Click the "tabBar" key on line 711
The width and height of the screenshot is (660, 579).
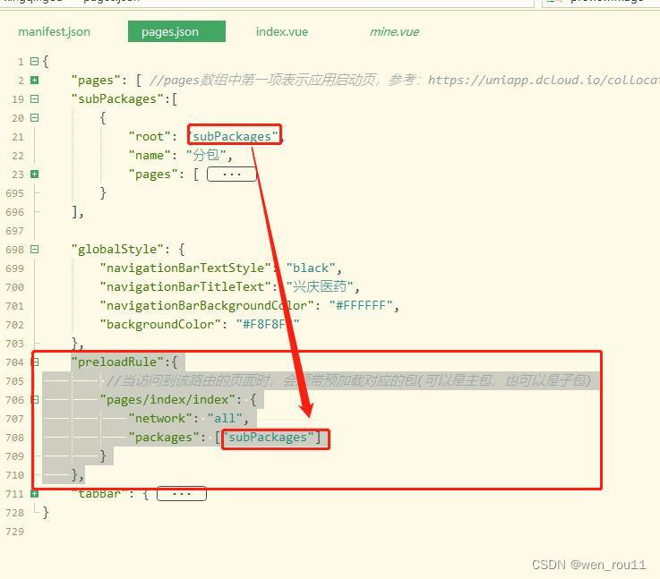99,494
